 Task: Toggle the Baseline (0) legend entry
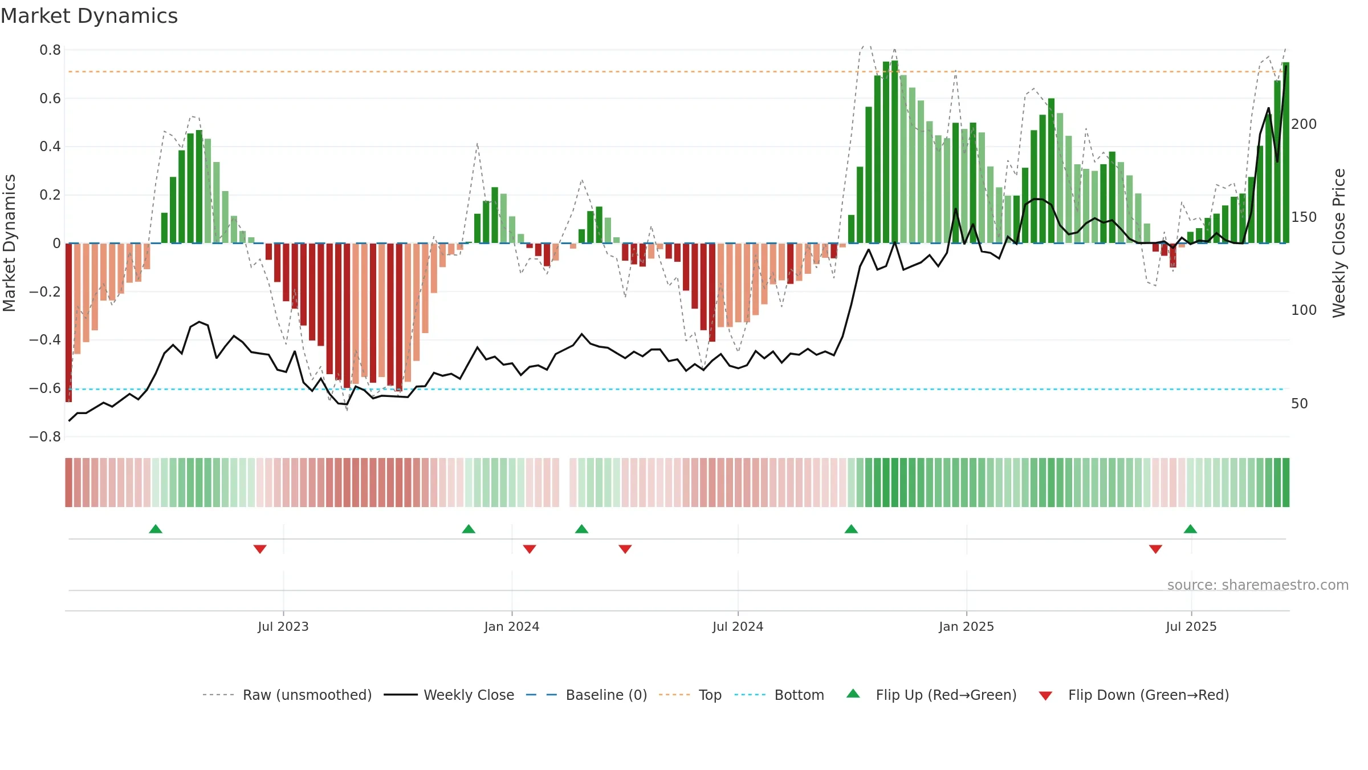pos(587,695)
